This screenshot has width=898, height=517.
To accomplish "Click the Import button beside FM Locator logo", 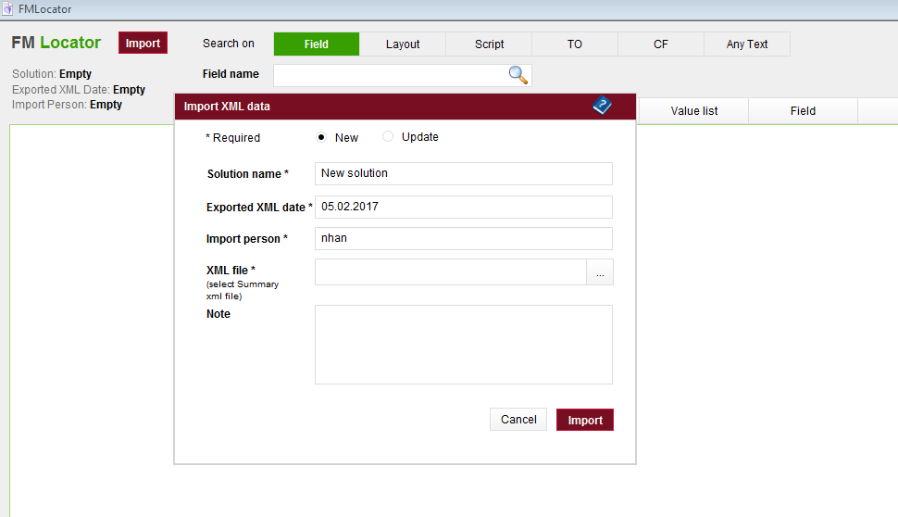I will pos(143,43).
